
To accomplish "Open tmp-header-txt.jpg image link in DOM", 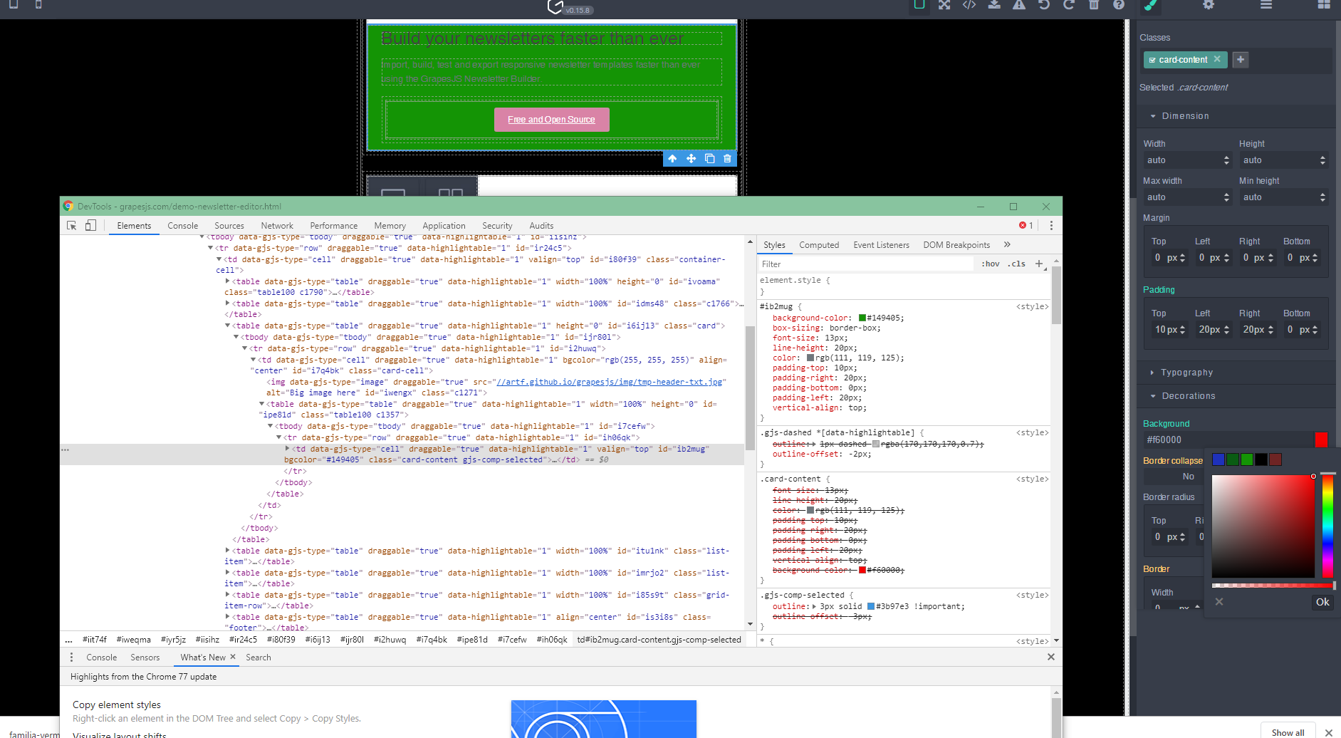I will point(610,382).
